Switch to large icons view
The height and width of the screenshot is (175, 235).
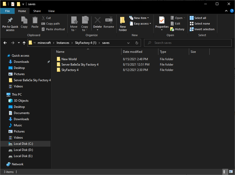pos(231,172)
